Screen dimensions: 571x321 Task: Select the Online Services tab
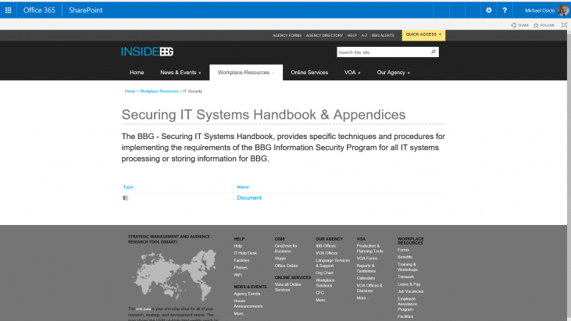coord(309,73)
